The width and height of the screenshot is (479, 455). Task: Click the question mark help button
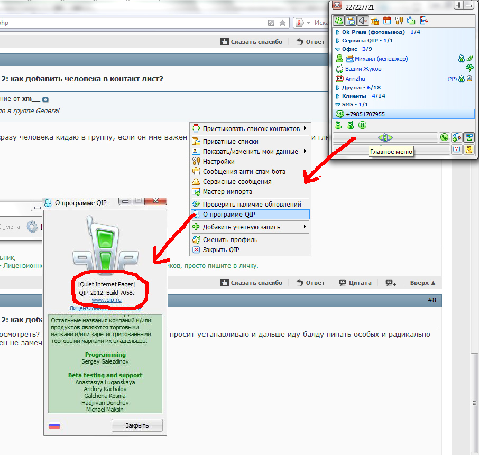click(457, 150)
